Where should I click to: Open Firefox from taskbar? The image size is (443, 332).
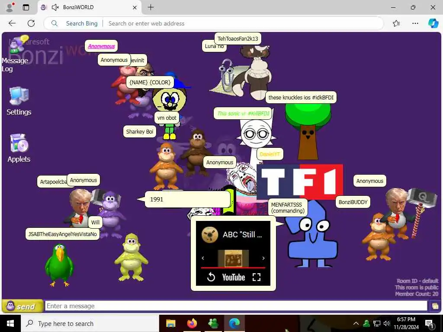pos(192,323)
